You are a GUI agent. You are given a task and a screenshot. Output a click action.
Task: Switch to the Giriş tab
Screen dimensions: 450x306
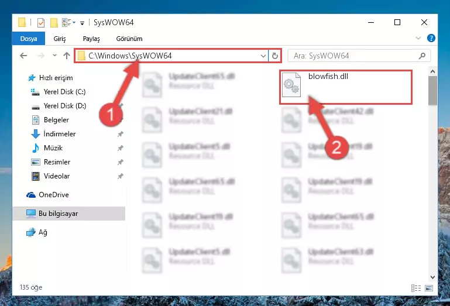[x=60, y=39]
